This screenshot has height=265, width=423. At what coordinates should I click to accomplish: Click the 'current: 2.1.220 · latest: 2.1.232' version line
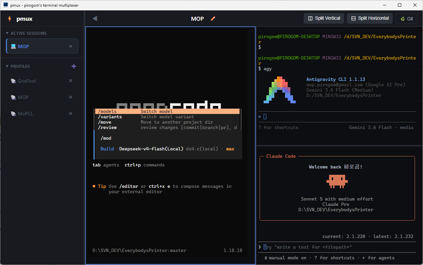pos(368,236)
